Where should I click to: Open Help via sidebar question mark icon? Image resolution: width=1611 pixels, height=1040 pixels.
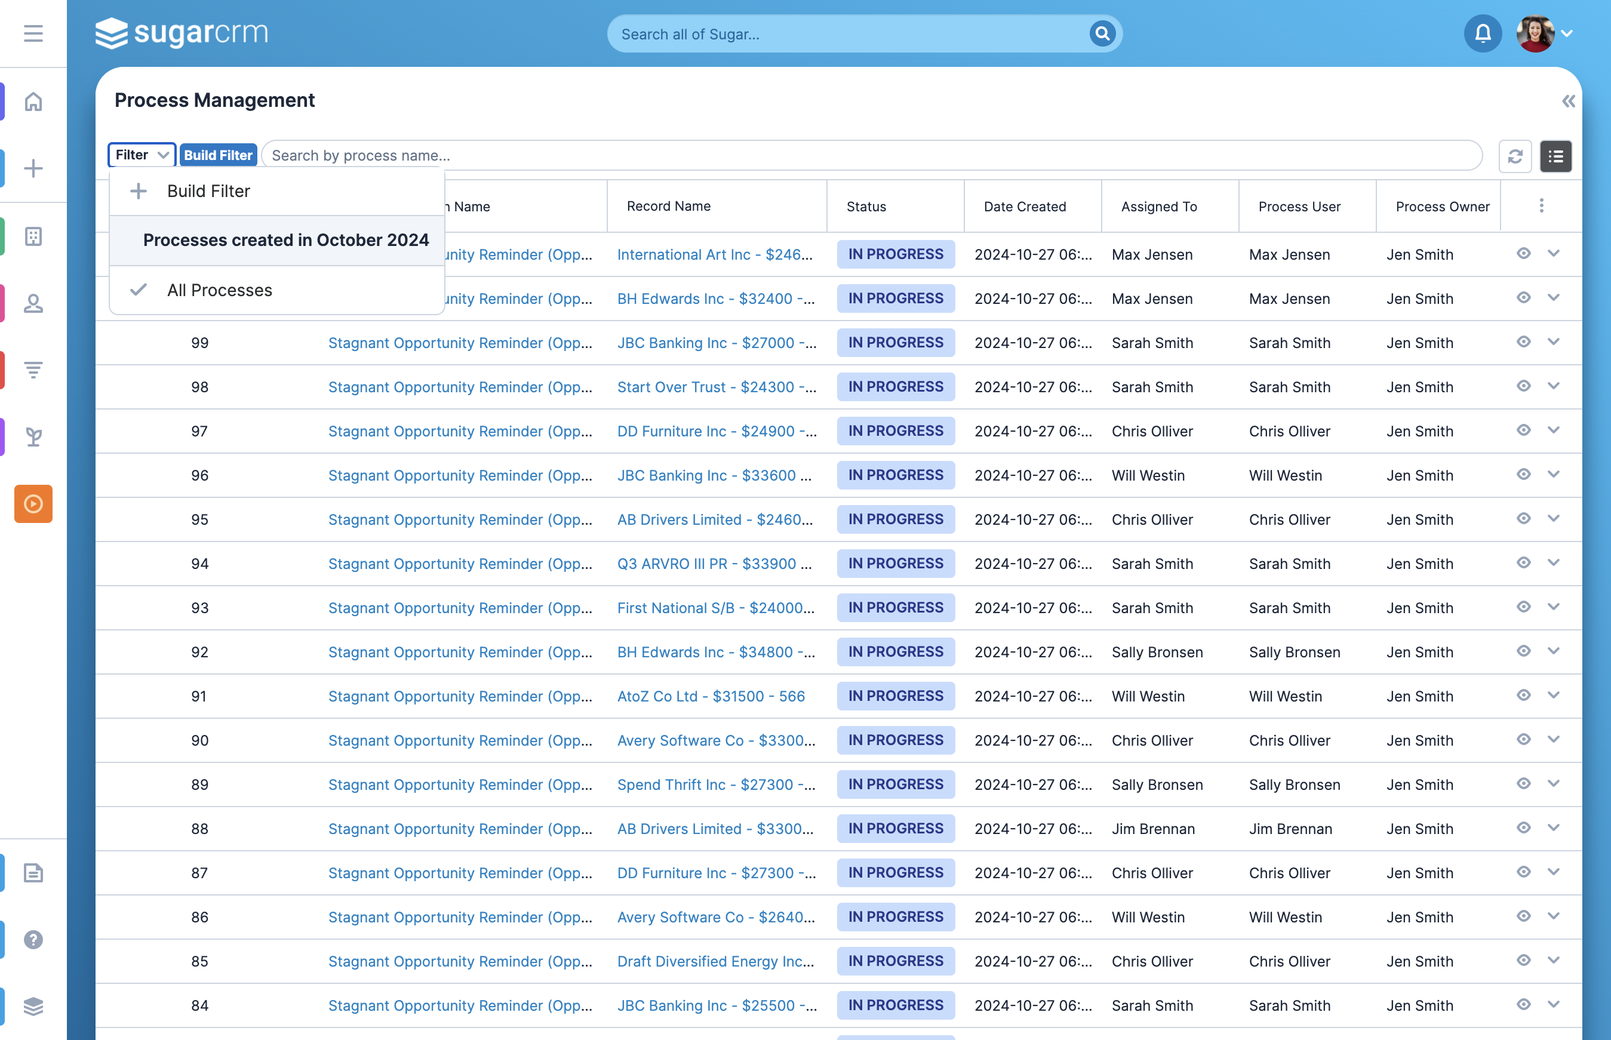[x=33, y=939]
